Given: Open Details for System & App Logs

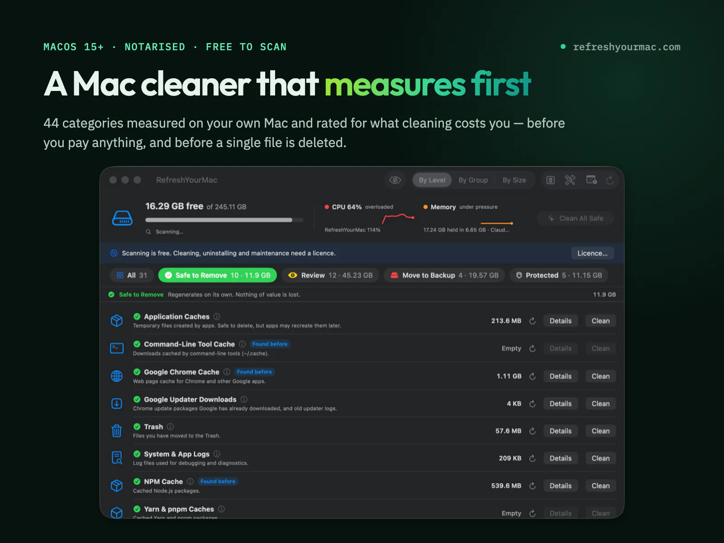Looking at the screenshot, I should (x=561, y=458).
